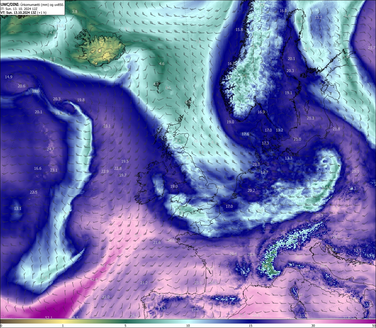Click the map value "20.6"
The height and width of the screenshot is (328, 376).
click(x=21, y=86)
